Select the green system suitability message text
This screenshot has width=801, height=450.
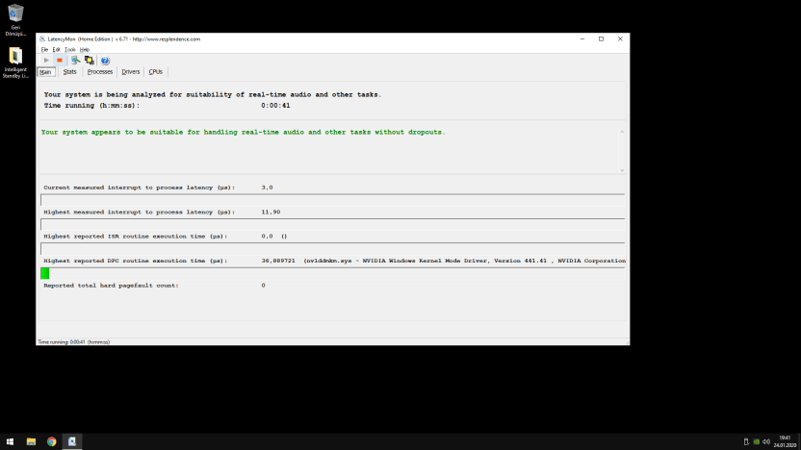pos(244,132)
